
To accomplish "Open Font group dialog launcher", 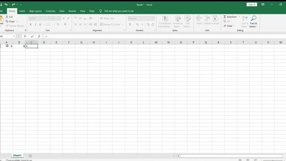I will 71,30.
